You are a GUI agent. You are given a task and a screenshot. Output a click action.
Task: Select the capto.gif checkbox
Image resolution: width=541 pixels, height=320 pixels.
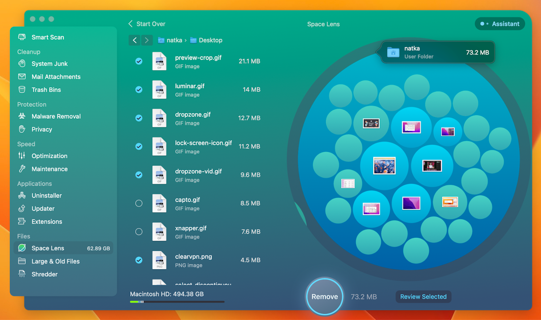tap(139, 203)
